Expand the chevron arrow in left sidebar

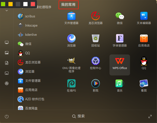7,10
